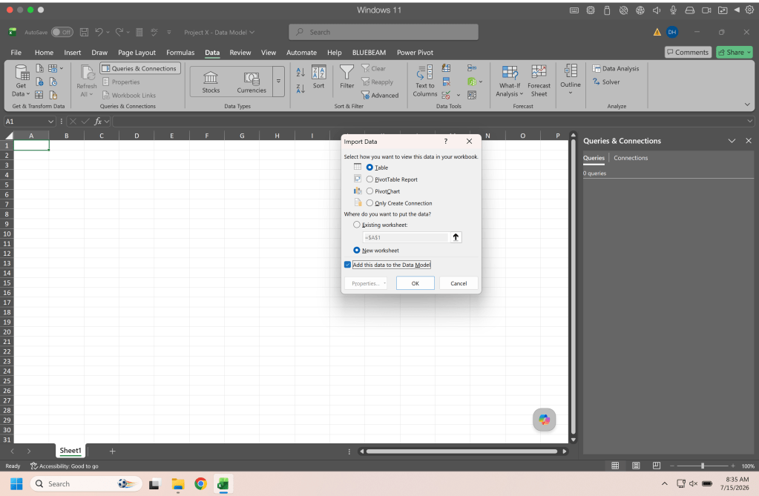The height and width of the screenshot is (496, 759).
Task: Open the Sort dialog icon
Action: [318, 73]
